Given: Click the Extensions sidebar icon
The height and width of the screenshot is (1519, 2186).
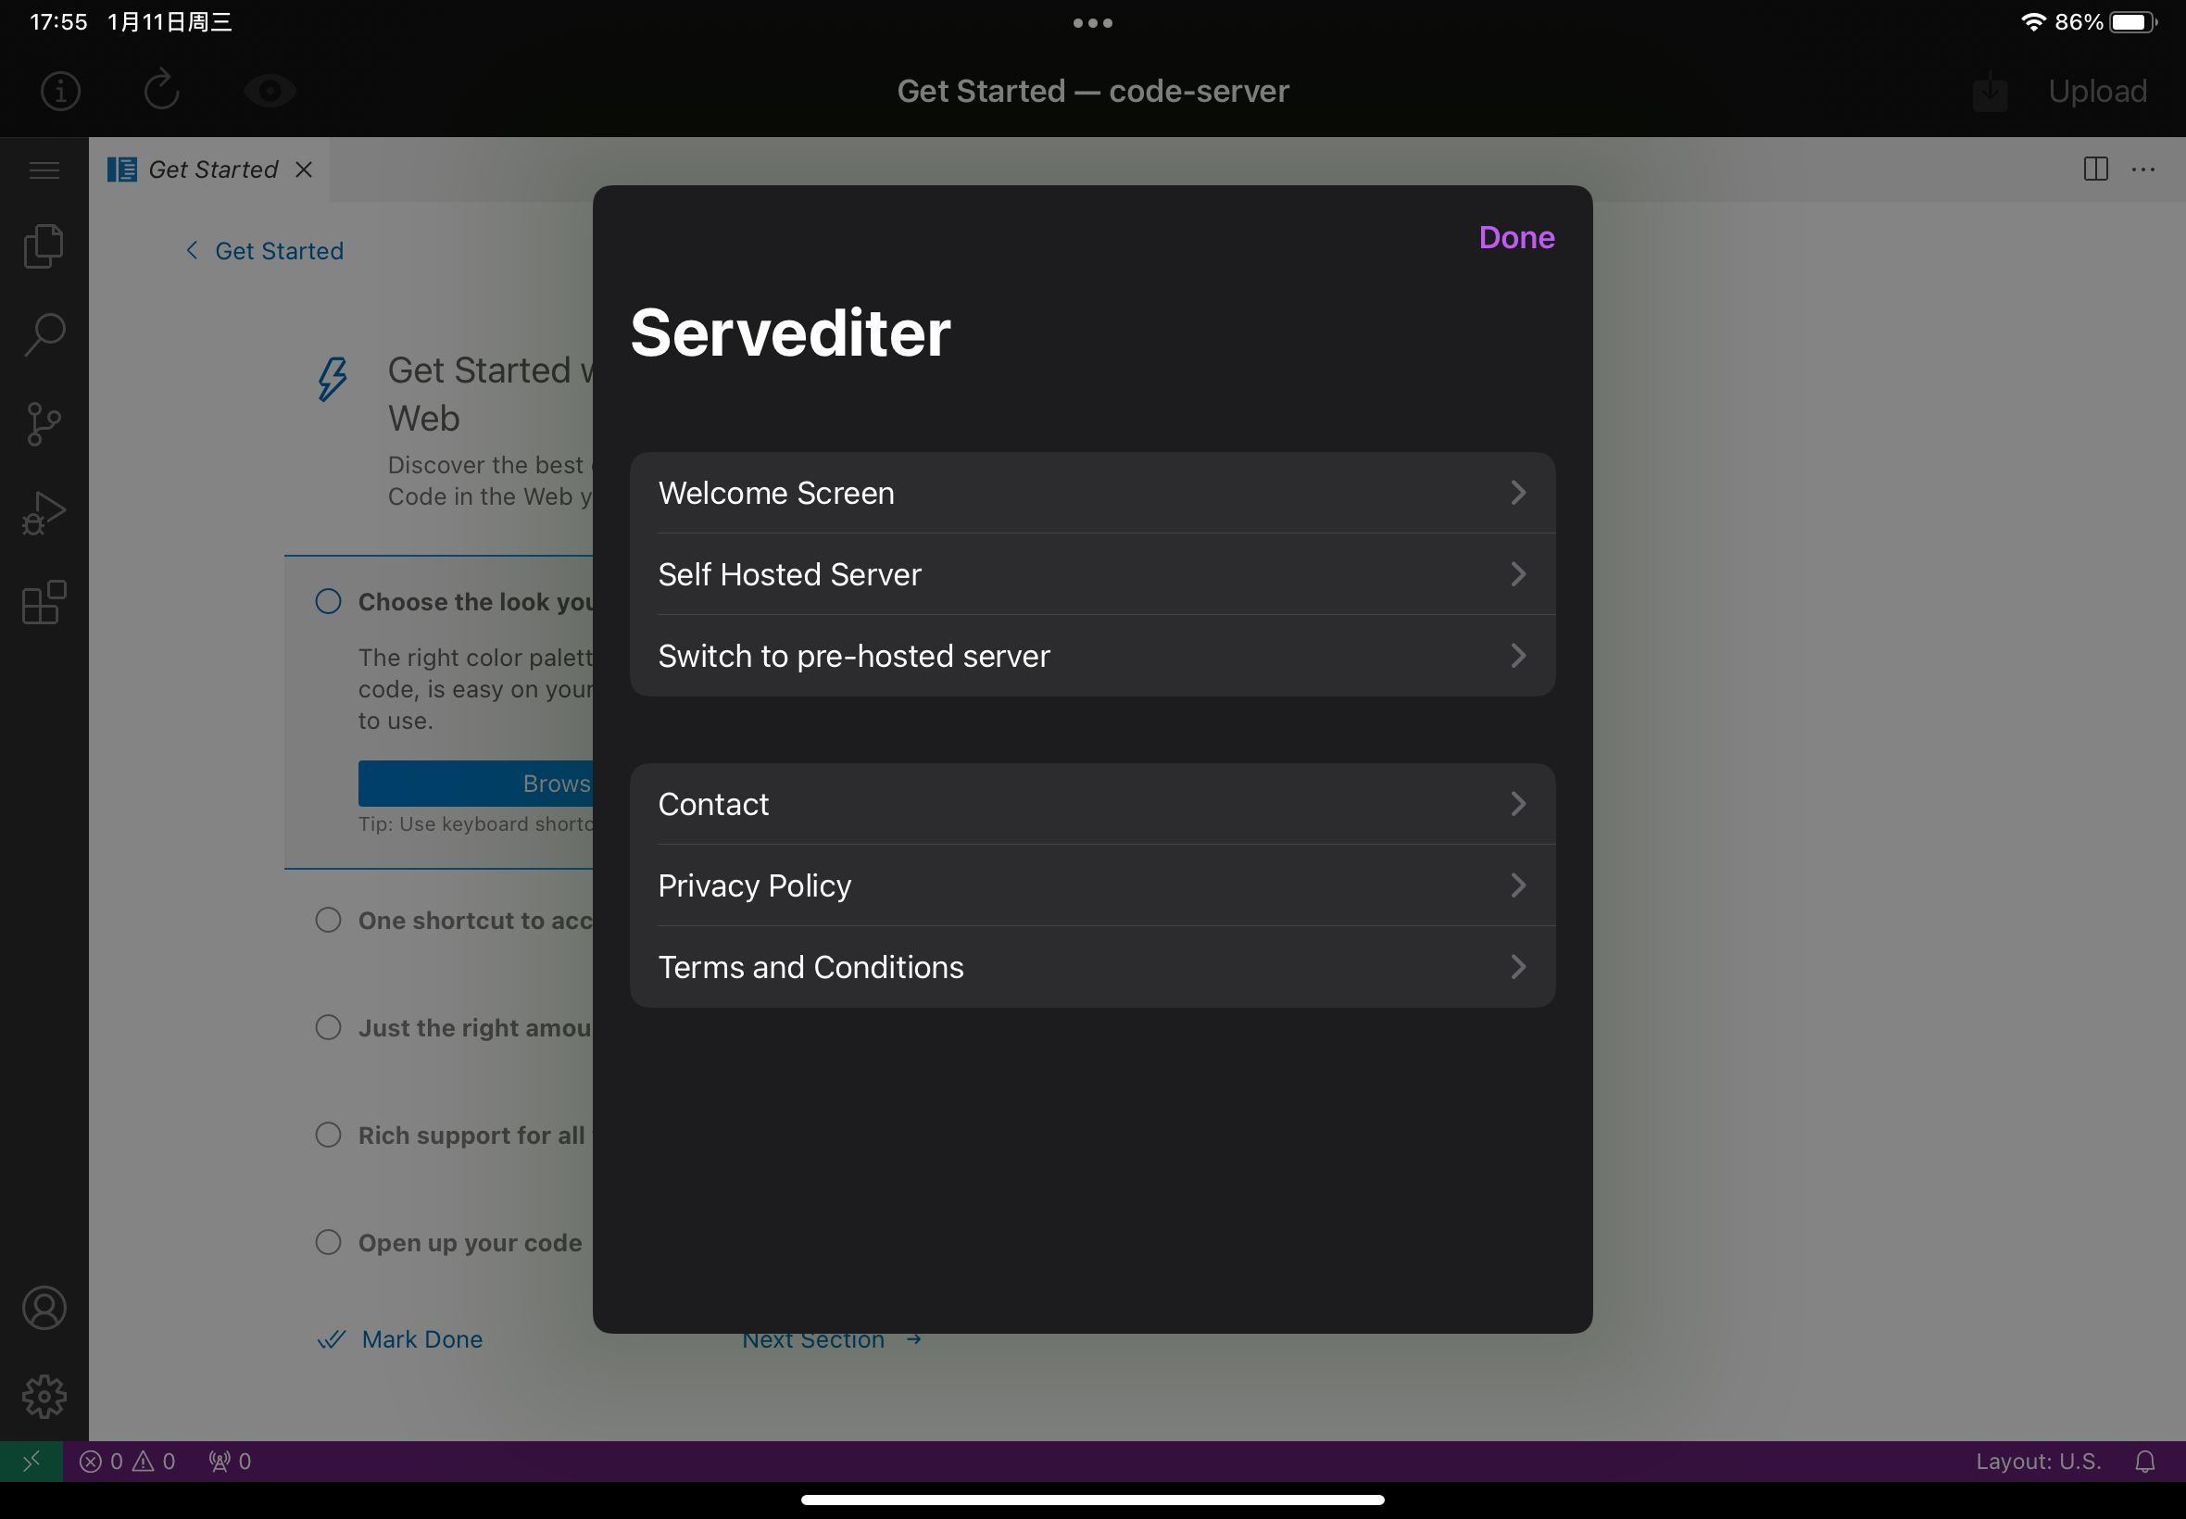Looking at the screenshot, I should 44,601.
